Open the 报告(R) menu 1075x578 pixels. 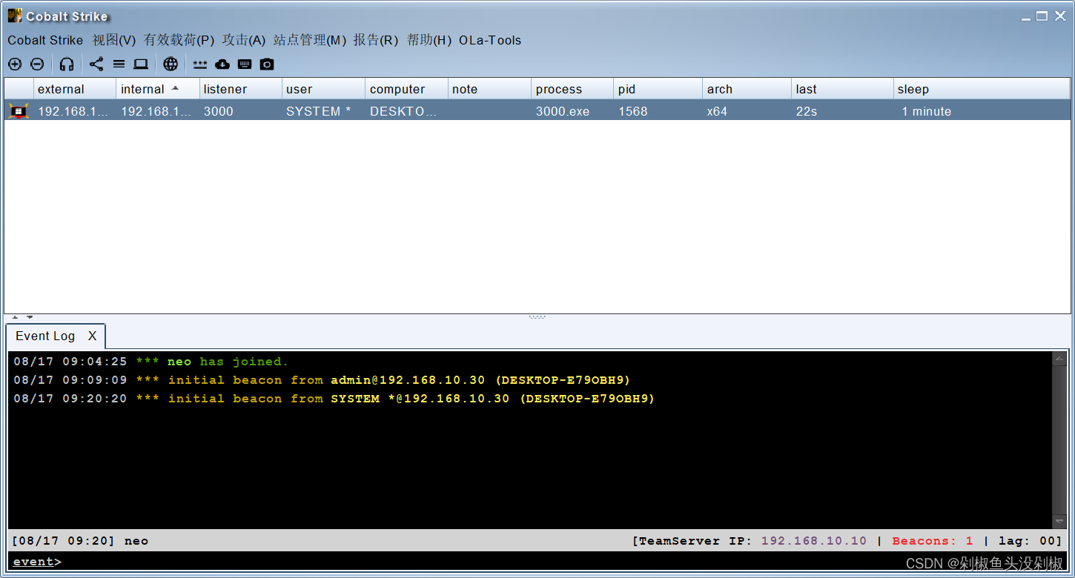pyautogui.click(x=376, y=40)
